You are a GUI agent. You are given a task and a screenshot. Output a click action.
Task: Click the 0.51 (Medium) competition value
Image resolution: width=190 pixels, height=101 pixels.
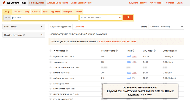[169, 78]
